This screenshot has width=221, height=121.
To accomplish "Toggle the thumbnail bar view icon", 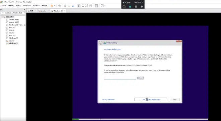I will click(83, 6).
